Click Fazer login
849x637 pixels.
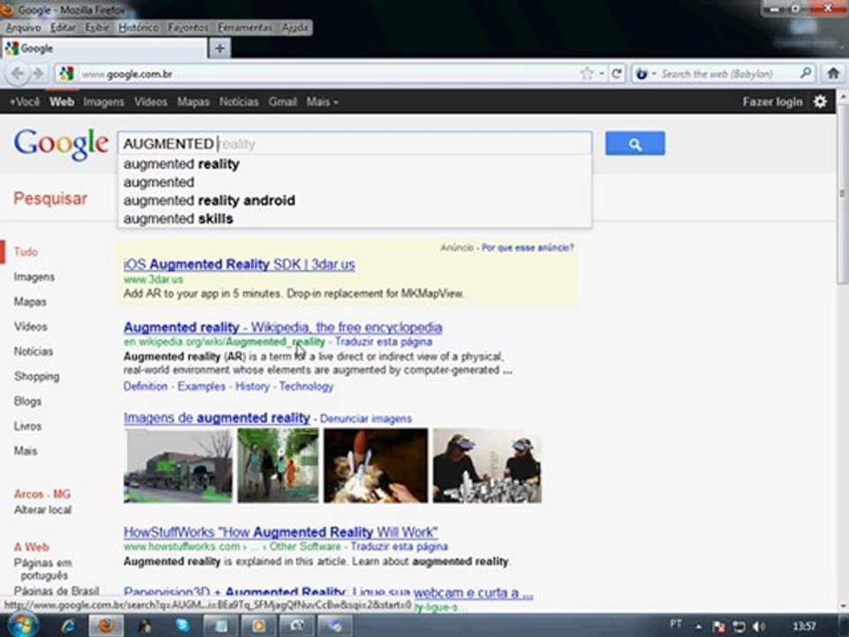coord(772,102)
